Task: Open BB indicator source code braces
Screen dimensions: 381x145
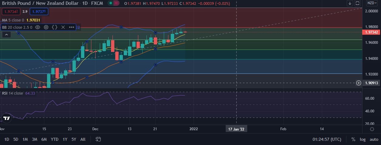Action: coord(55,27)
